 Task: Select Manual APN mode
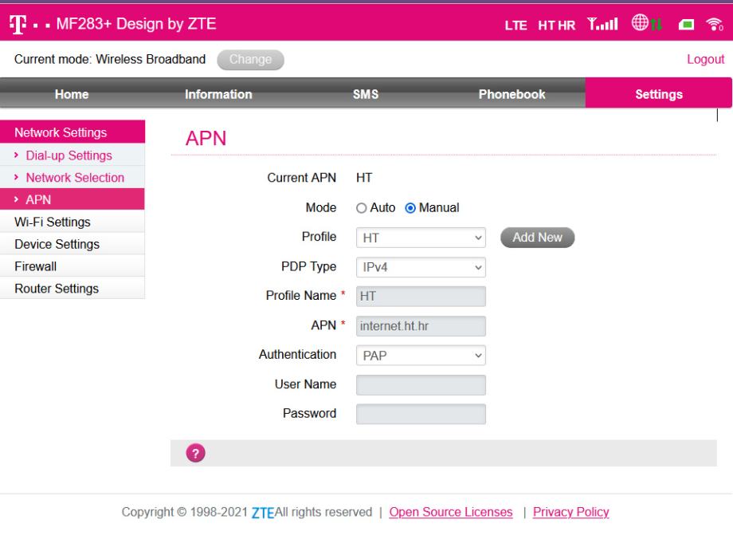click(410, 208)
